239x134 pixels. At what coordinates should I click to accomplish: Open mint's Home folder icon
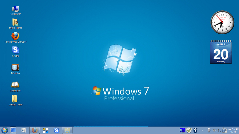[x=15, y=22]
